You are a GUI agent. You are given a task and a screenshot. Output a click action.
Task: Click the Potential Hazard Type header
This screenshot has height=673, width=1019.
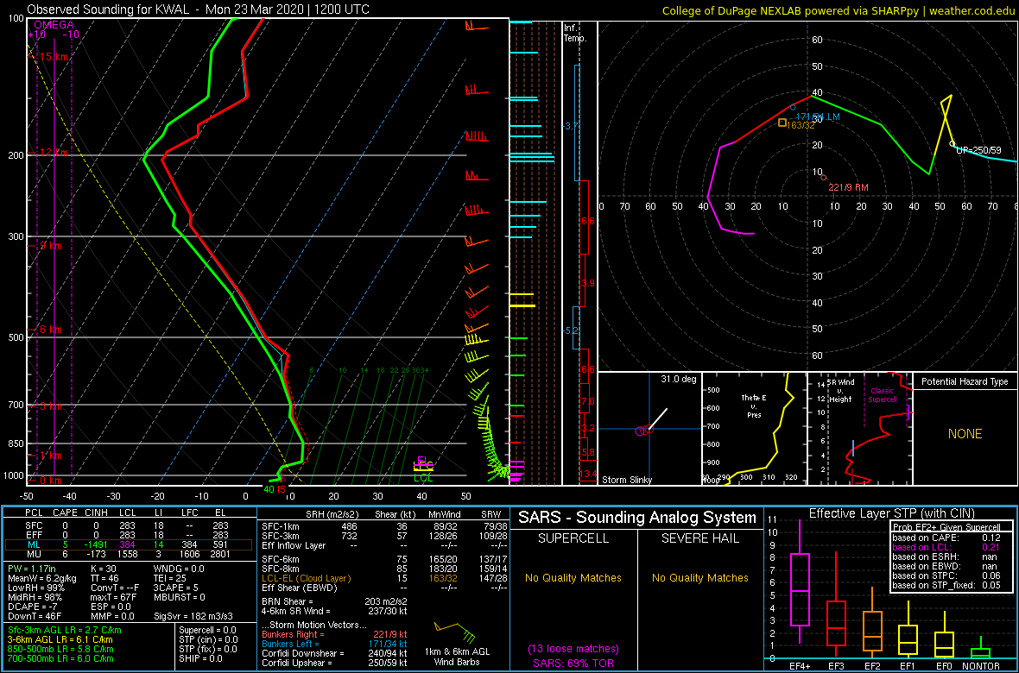coord(965,381)
